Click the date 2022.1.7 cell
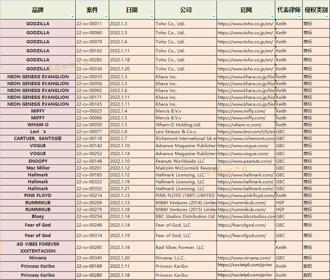 [x=132, y=139]
